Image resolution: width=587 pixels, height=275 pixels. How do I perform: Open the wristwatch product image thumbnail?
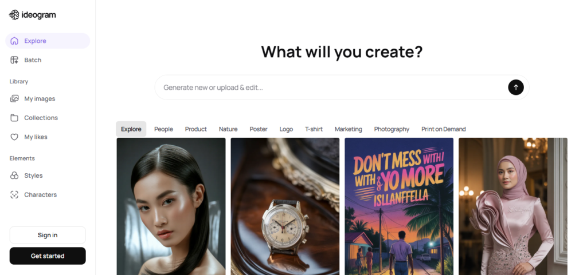[x=285, y=206]
